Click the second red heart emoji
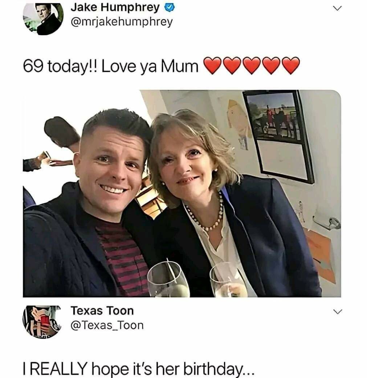The image size is (367, 378). 233,65
